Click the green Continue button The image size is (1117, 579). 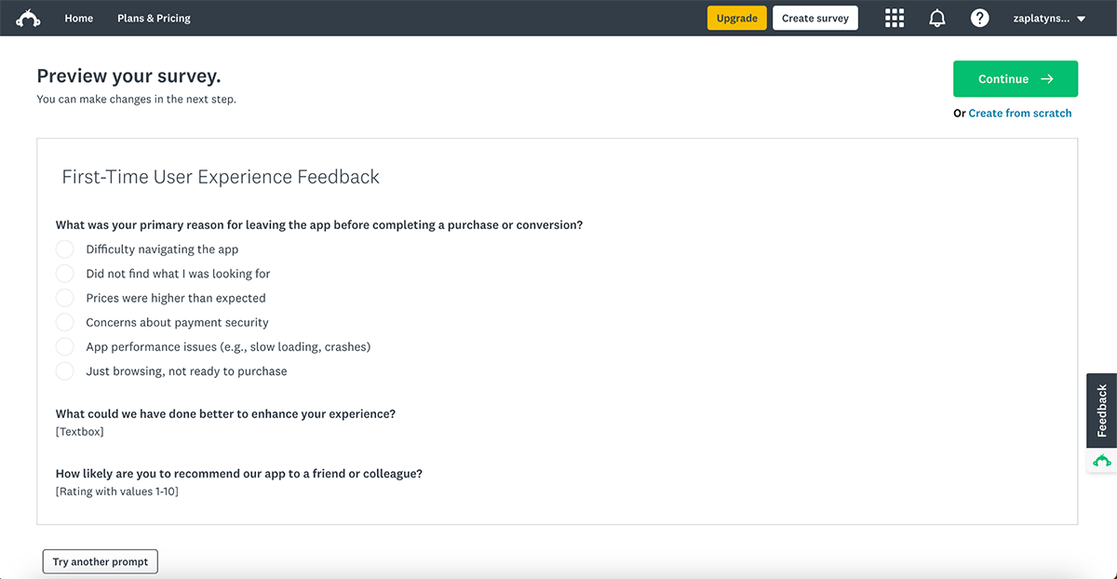click(x=1016, y=79)
